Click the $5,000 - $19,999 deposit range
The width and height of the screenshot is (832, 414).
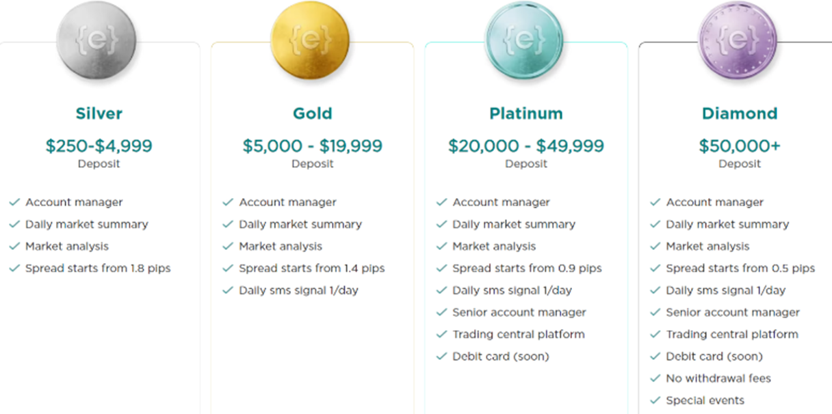coord(313,146)
